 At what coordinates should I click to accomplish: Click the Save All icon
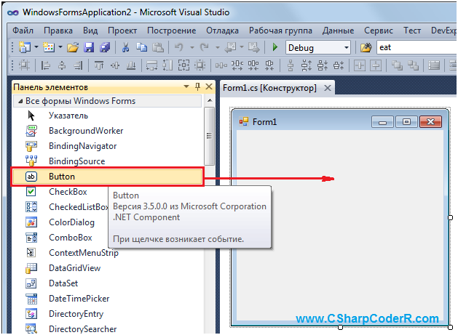point(105,47)
